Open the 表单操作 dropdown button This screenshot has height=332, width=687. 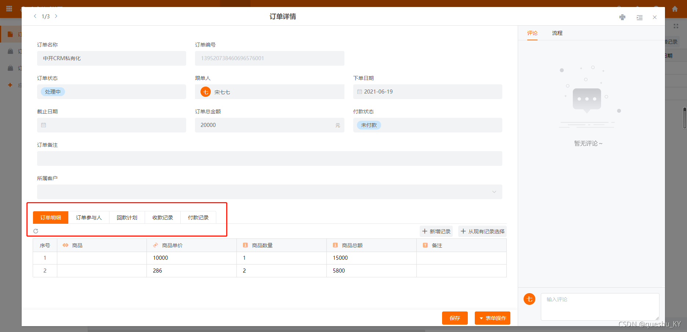pos(492,318)
